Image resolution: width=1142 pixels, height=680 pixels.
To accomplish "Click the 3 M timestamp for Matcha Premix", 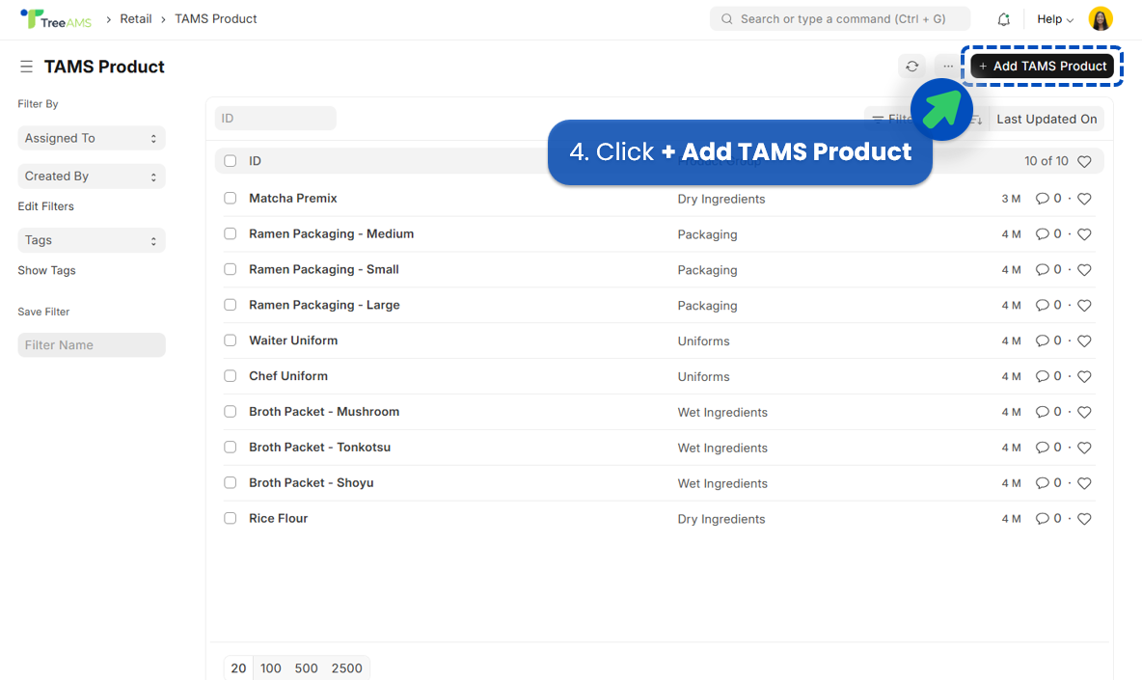I will pyautogui.click(x=1011, y=199).
